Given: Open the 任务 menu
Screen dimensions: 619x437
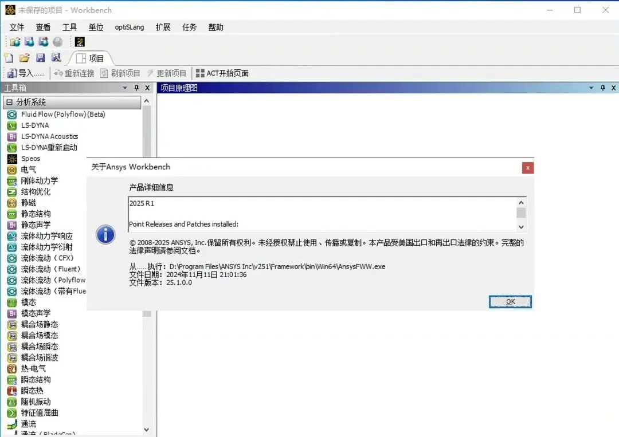Looking at the screenshot, I should [x=190, y=27].
